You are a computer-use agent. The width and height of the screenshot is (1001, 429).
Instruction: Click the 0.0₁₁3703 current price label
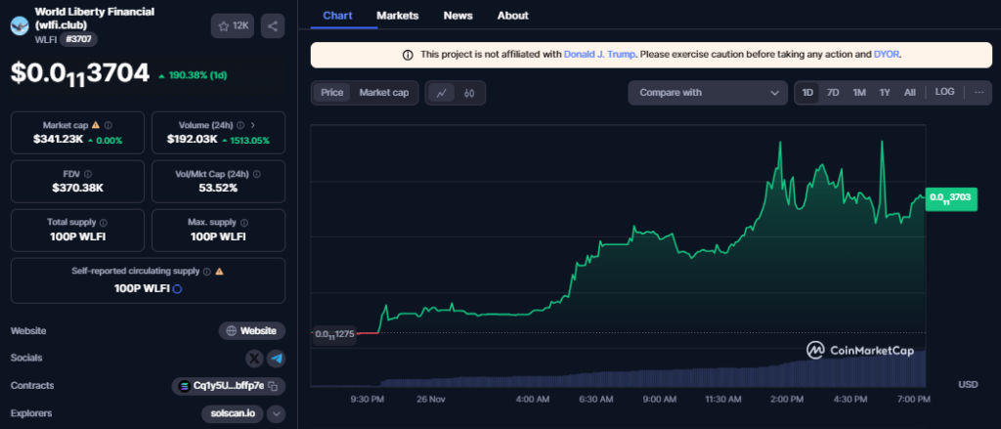[951, 198]
